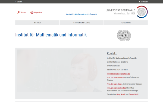Screen dimensions: 163x102
Task: Advance the image slider with the next arrow
Action: [x=95, y=70]
